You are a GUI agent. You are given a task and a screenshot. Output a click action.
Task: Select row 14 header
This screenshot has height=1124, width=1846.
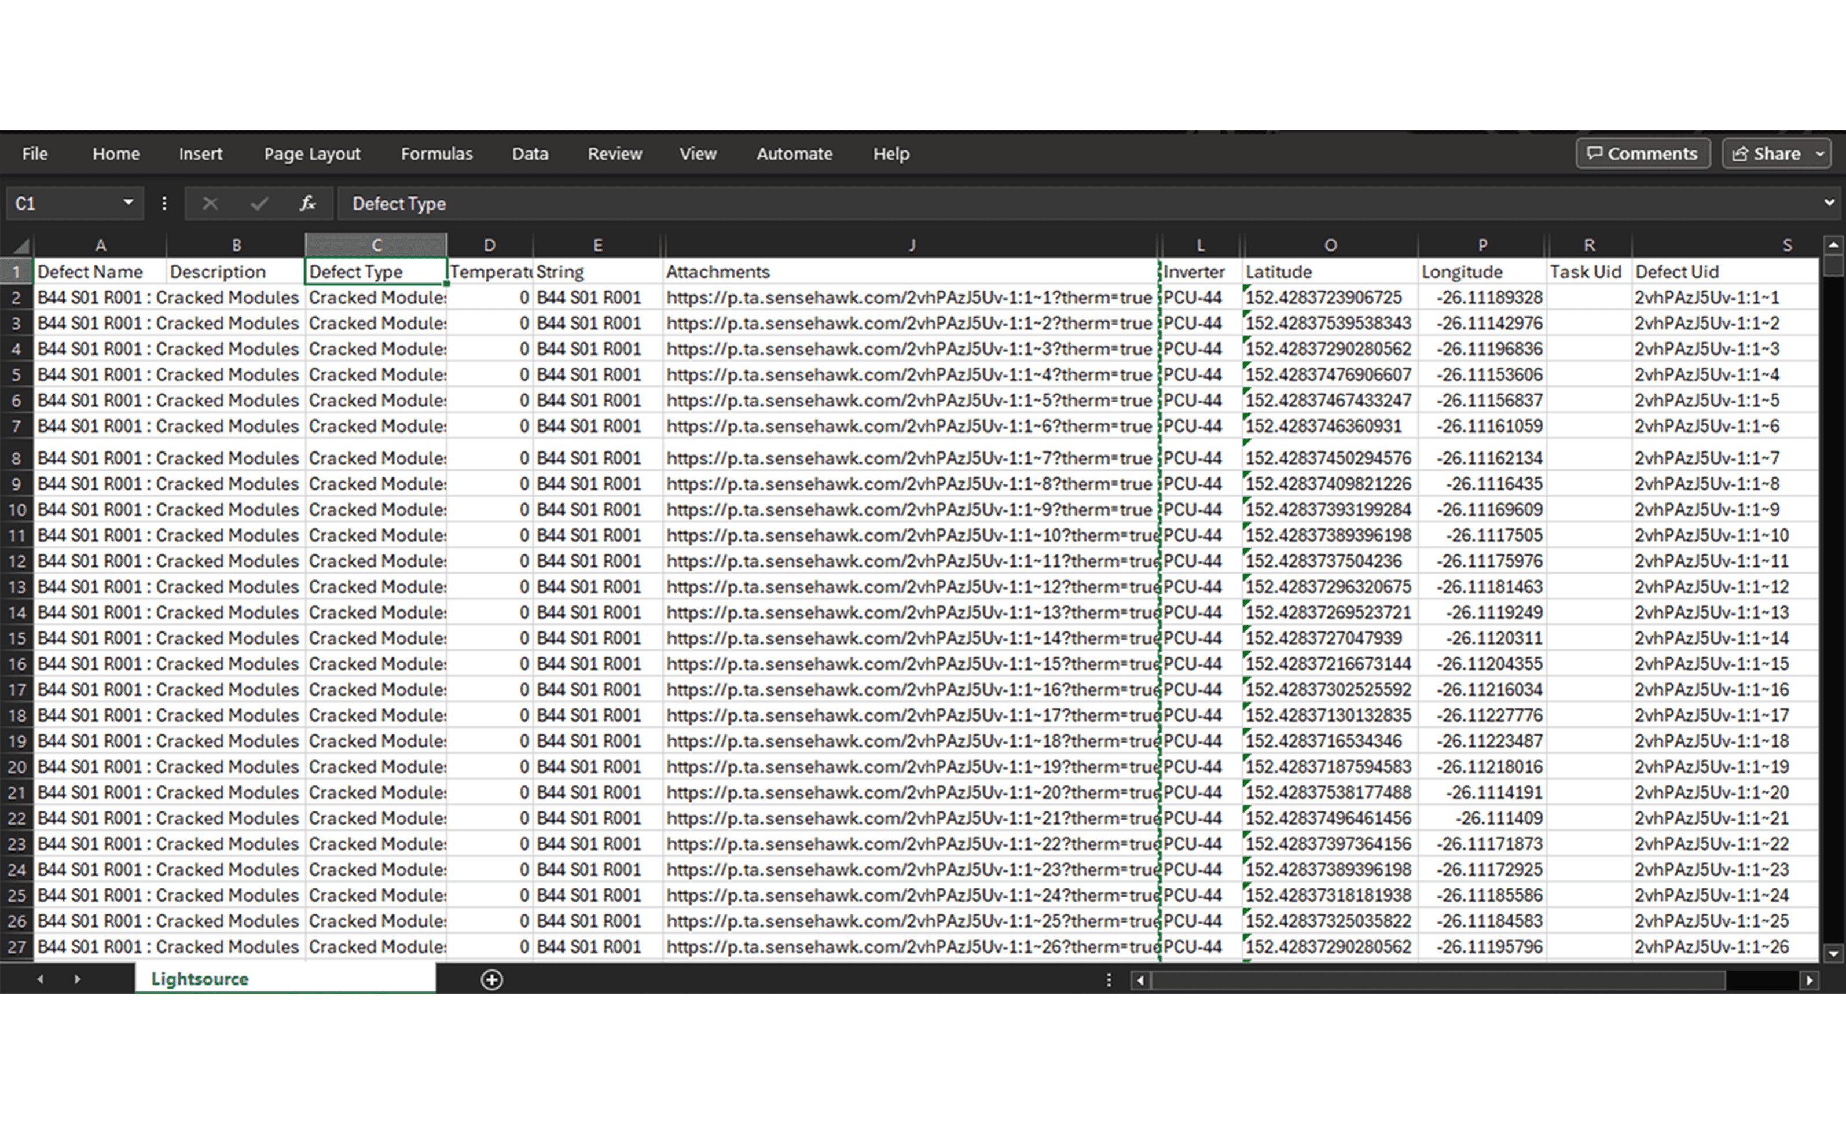coord(16,613)
